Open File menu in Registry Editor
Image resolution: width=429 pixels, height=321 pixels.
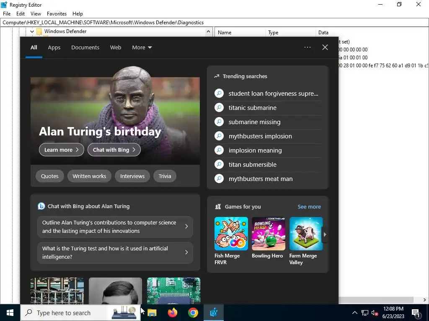click(7, 14)
